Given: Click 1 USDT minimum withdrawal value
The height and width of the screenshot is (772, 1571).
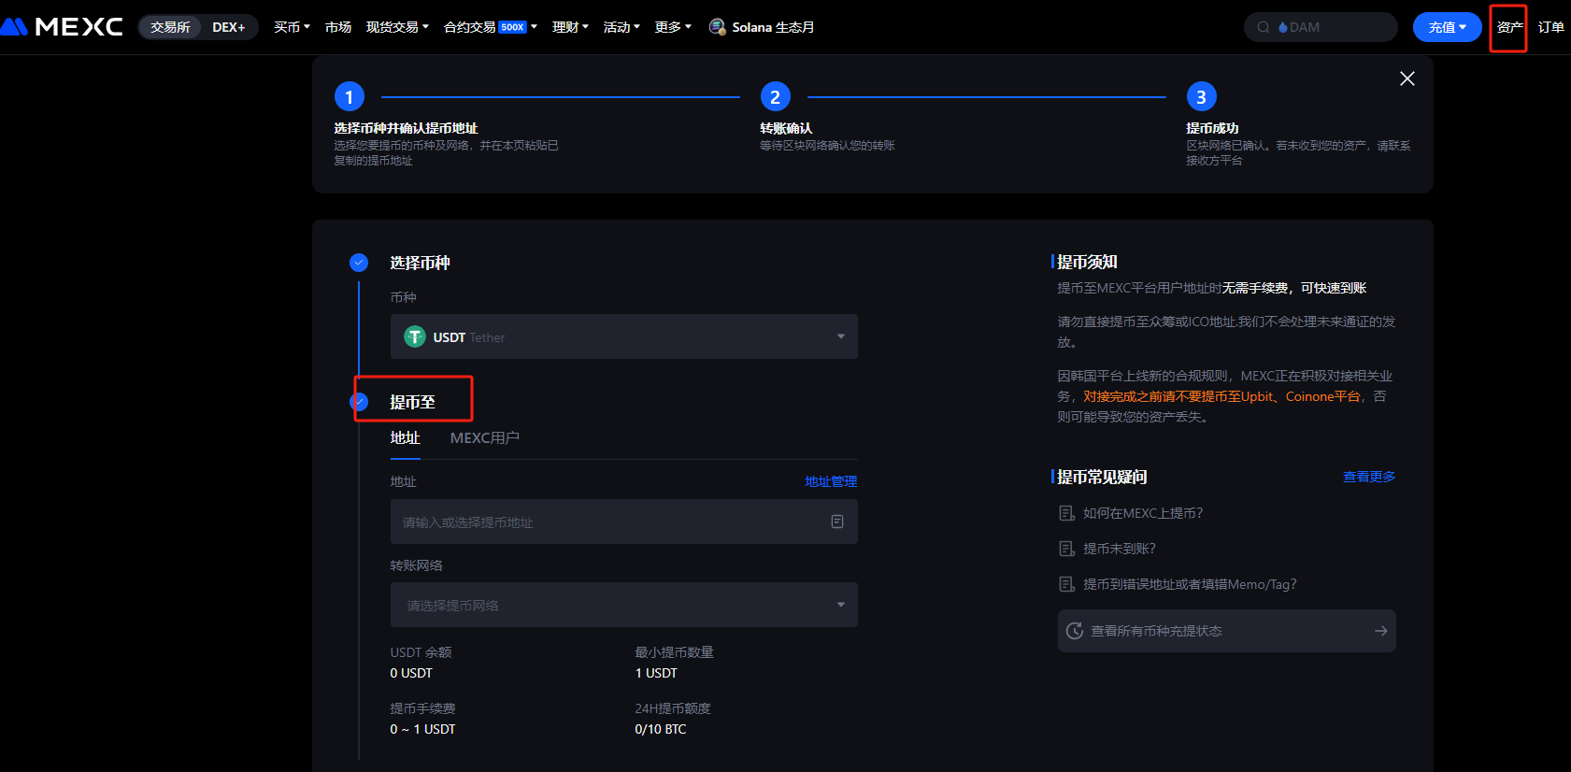Looking at the screenshot, I should coord(656,673).
